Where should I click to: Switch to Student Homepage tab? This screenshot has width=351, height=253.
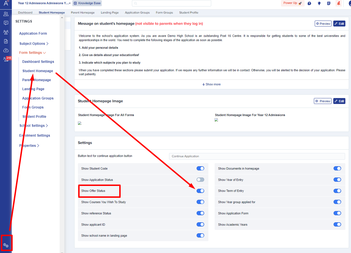click(52, 13)
